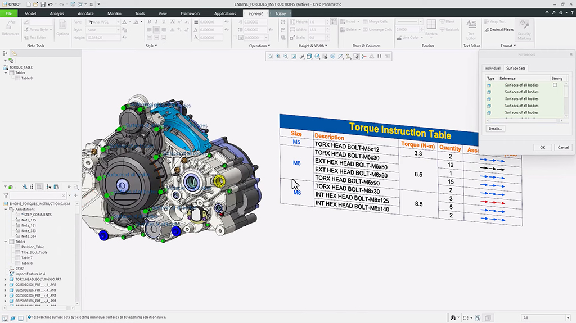Click the Options button in Note Tools
The image size is (576, 323).
coord(62,28)
